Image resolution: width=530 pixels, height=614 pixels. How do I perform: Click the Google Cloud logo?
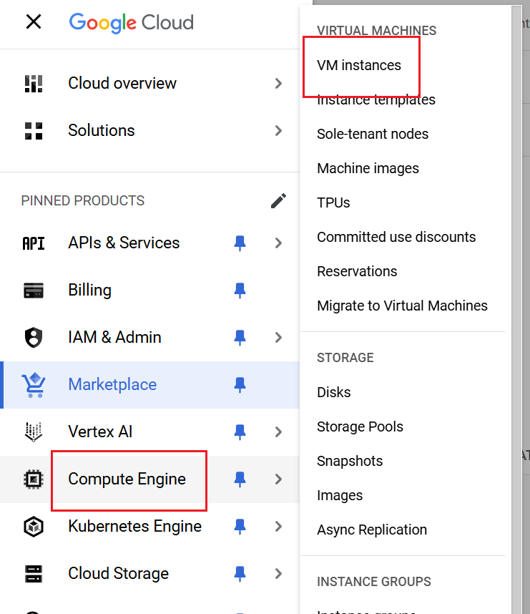click(131, 23)
